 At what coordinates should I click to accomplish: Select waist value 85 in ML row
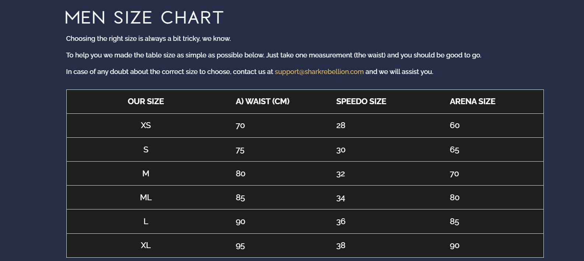tap(240, 198)
